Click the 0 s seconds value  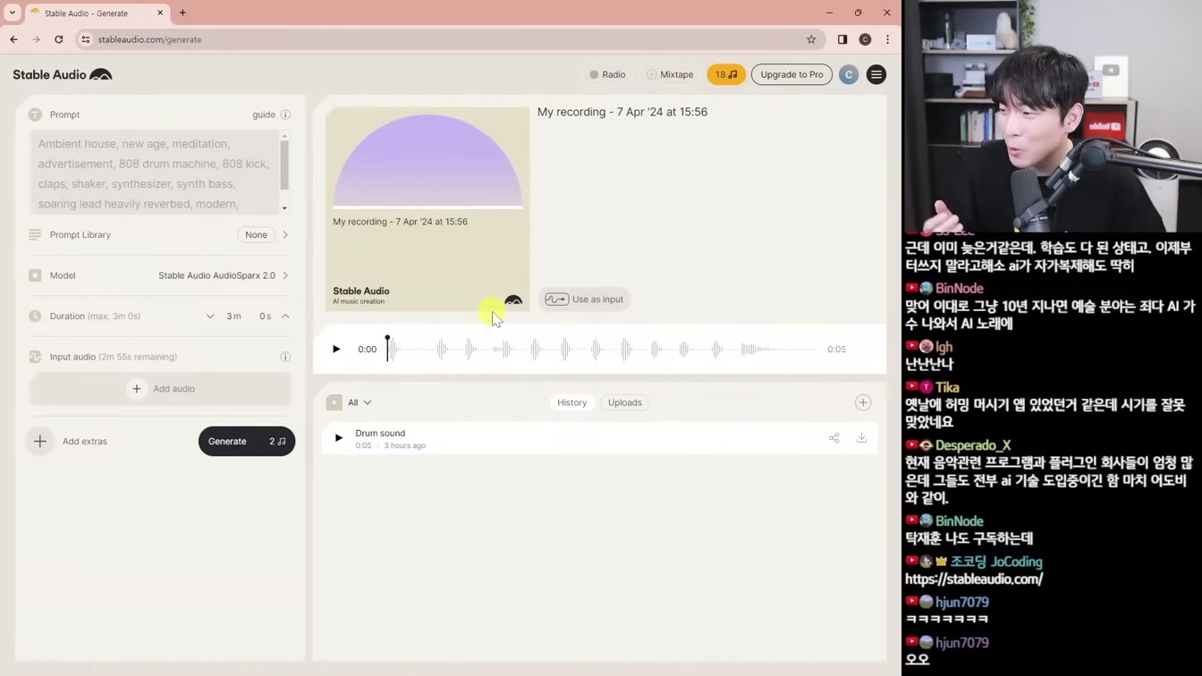(265, 317)
